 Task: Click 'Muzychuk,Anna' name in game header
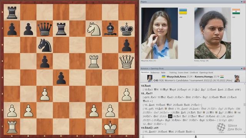pyautogui.click(x=176, y=77)
